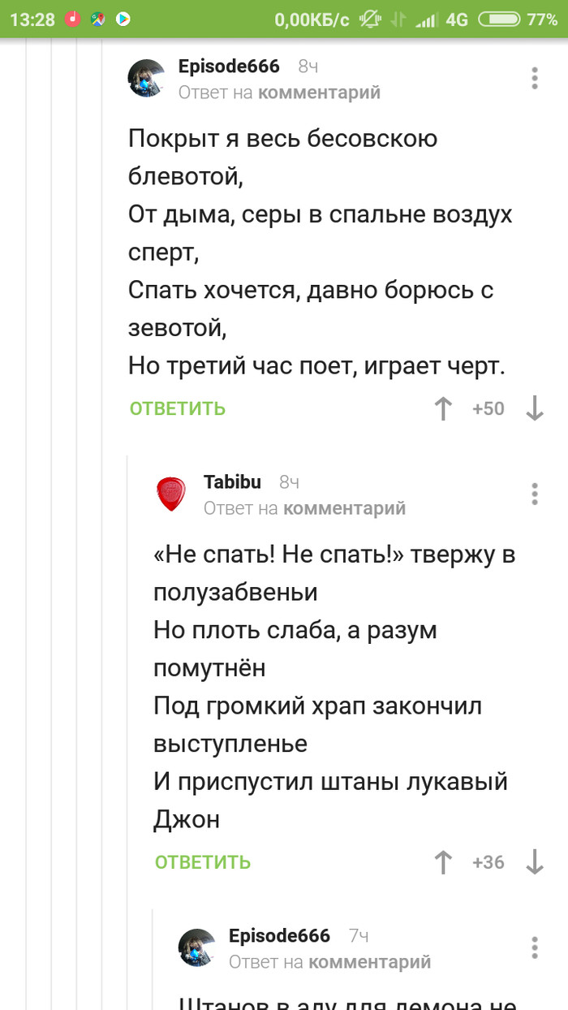This screenshot has width=568, height=1010.
Task: Open three-dot menu on Tabibu's comment
Action: point(535,494)
